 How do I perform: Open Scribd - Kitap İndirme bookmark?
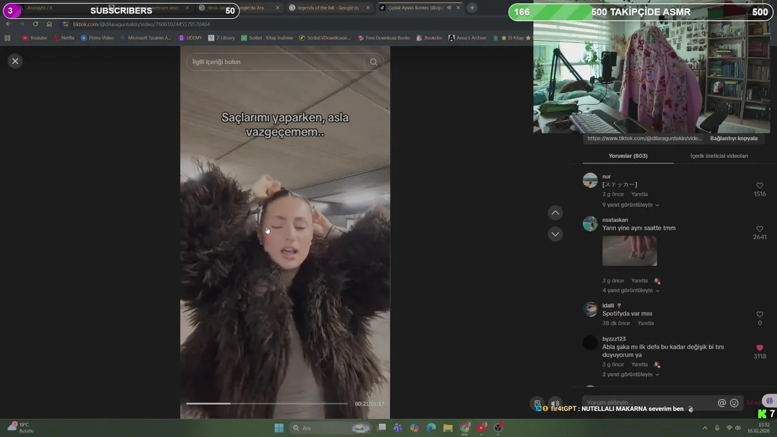266,38
